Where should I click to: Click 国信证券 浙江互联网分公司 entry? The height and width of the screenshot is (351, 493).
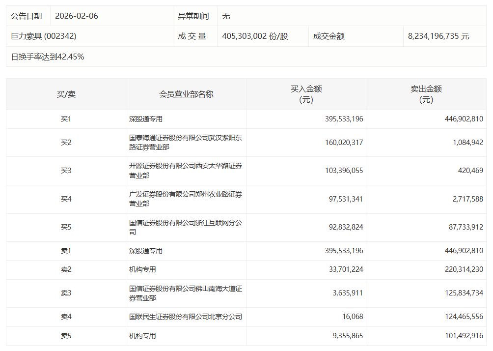(x=185, y=227)
